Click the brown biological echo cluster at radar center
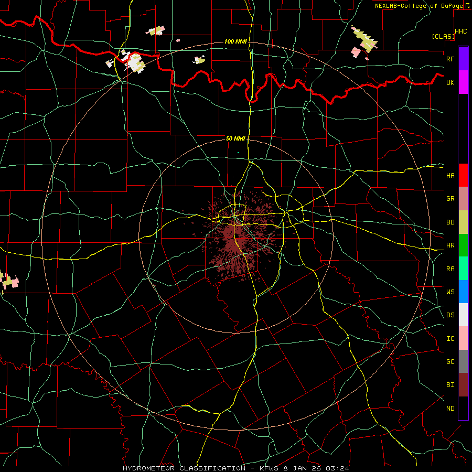 coord(239,238)
